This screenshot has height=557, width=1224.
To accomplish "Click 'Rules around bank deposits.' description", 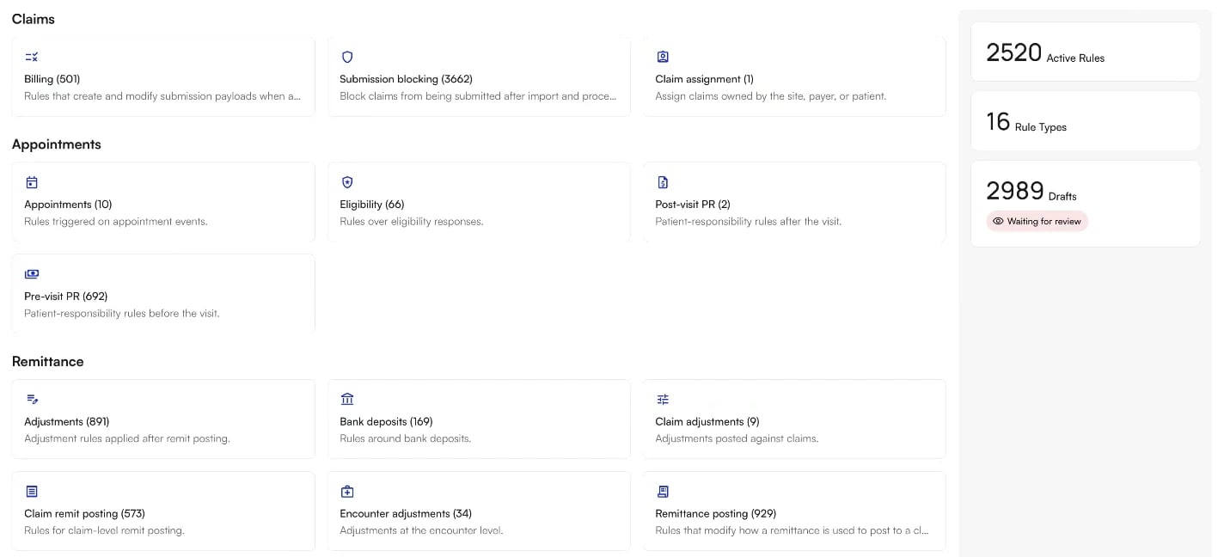I will 406,439.
